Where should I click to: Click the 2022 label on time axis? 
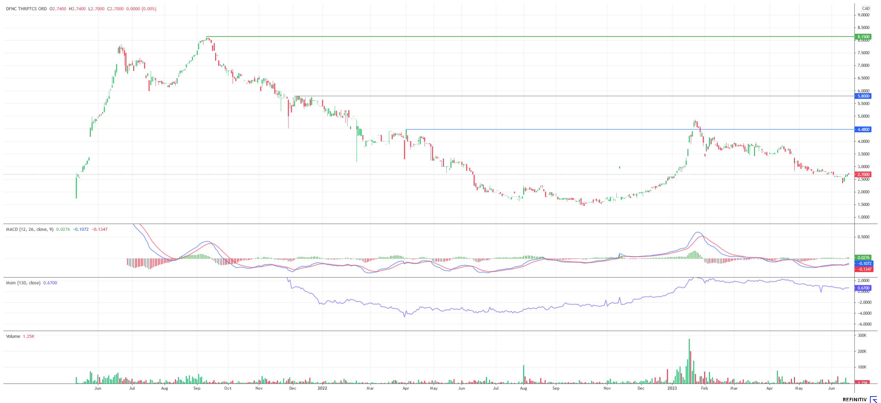[322, 389]
